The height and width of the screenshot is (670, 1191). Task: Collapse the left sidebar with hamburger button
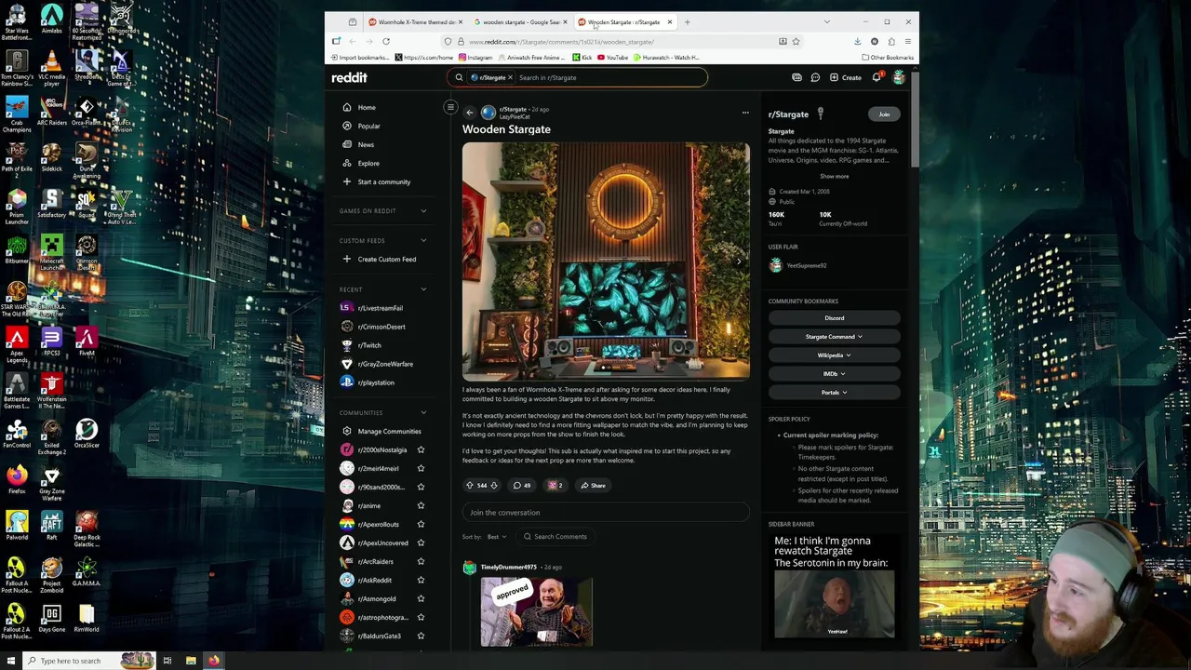(450, 107)
